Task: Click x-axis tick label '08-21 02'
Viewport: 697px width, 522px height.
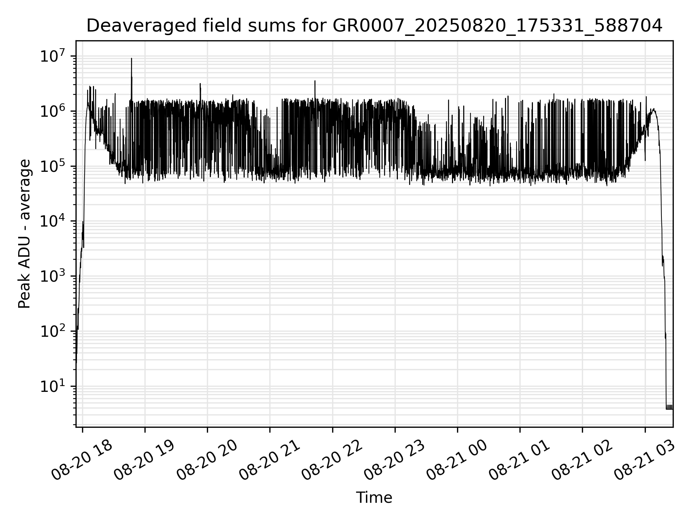Action: 582,460
